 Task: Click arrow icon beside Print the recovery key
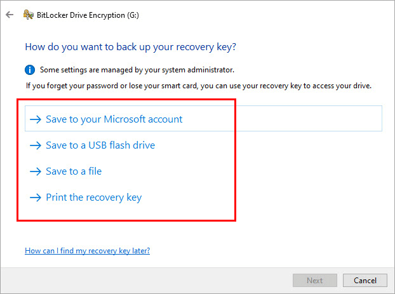(x=36, y=197)
